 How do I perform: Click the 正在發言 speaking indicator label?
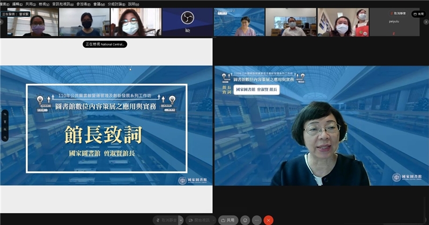click(16, 14)
